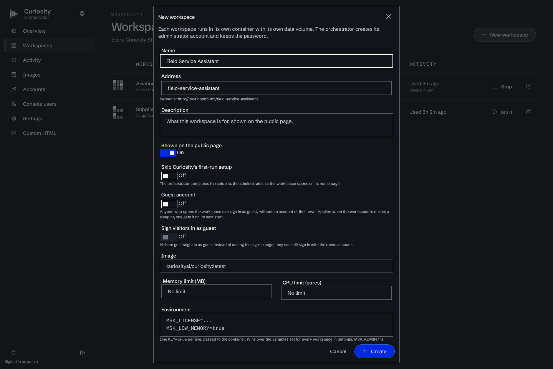Click the globe language icon in sidebar header
The image size is (553, 369).
[x=82, y=13]
